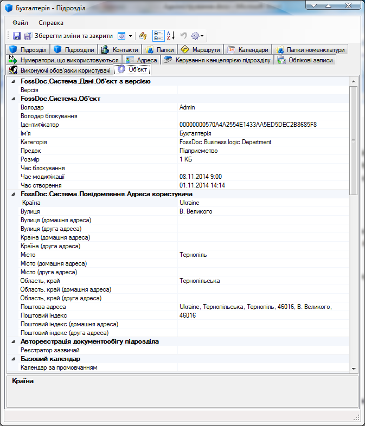Open the Файл menu

(21, 23)
